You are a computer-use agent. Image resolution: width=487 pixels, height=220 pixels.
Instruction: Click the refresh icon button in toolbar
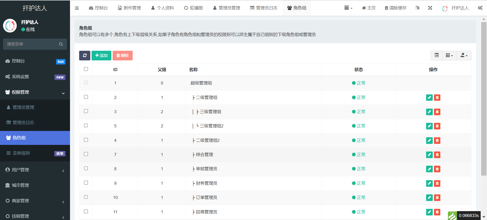click(x=85, y=56)
